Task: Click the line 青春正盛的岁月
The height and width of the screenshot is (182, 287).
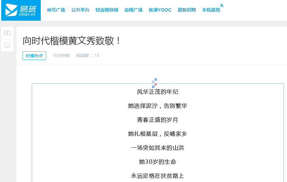Action: click(157, 120)
